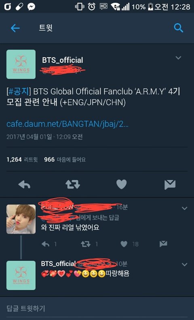Tap the back arrow in header
Screen dimensions: 194x320
(x=15, y=28)
